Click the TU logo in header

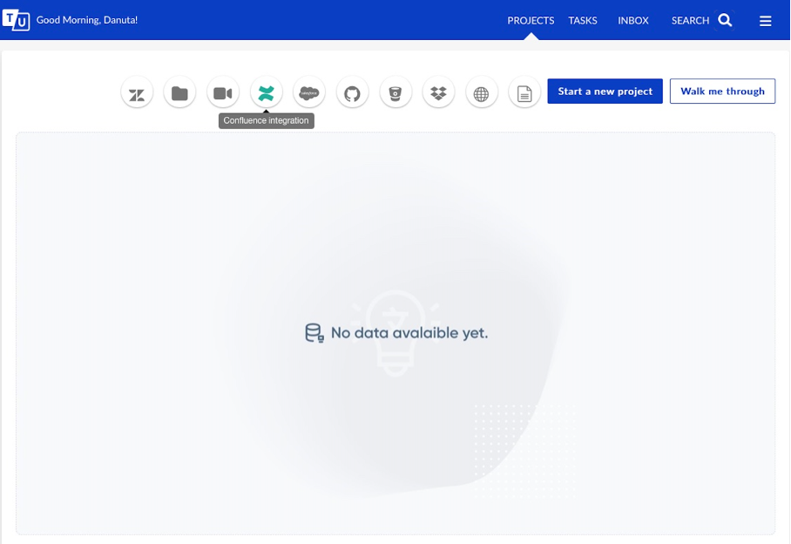point(17,20)
